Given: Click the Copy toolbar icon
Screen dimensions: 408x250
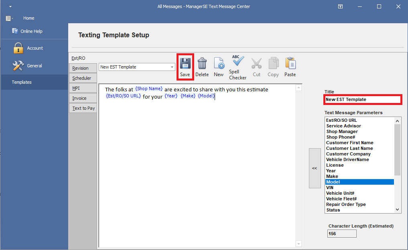Looking at the screenshot, I should pyautogui.click(x=273, y=67).
